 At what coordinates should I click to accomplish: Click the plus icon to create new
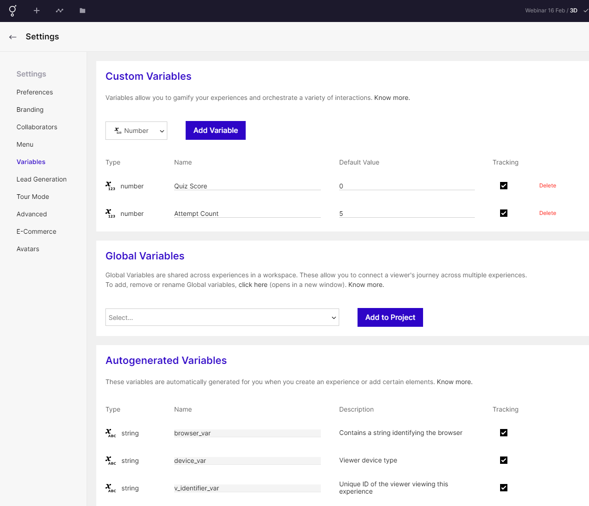tap(37, 11)
